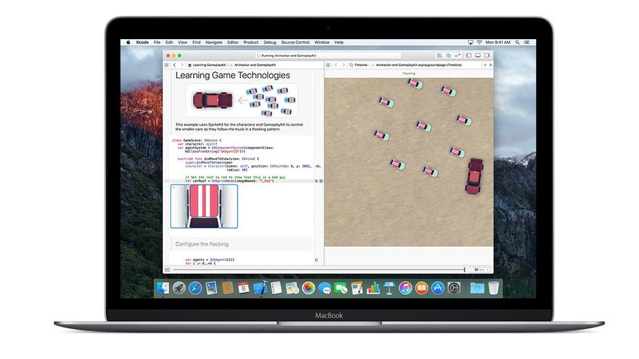Click the Spotlight search icon in menu bar
The height and width of the screenshot is (359, 639).
click(517, 43)
